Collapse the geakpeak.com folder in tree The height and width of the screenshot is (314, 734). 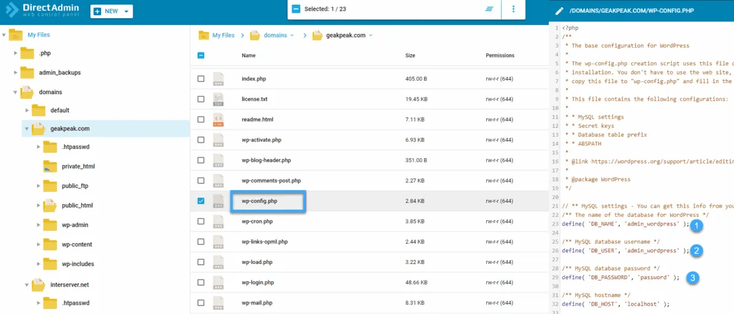coord(27,129)
